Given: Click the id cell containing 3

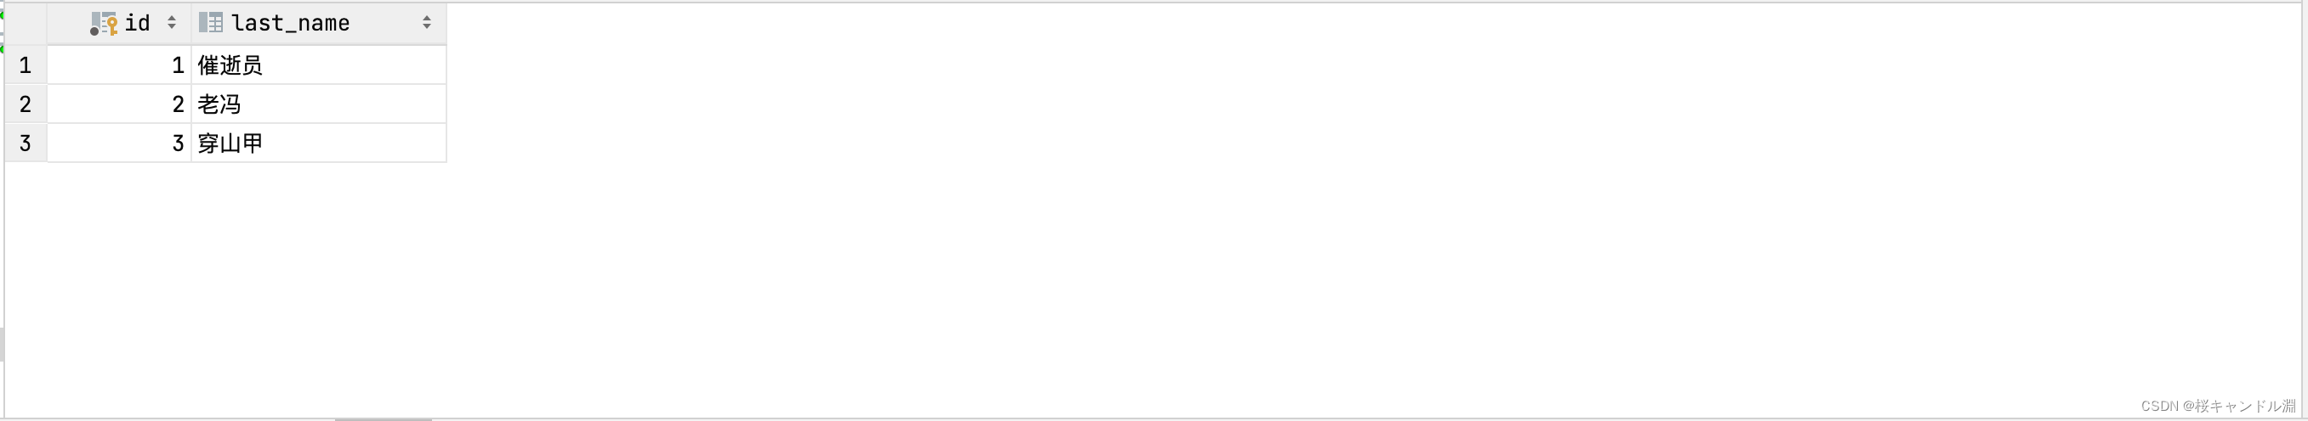Looking at the screenshot, I should 119,143.
